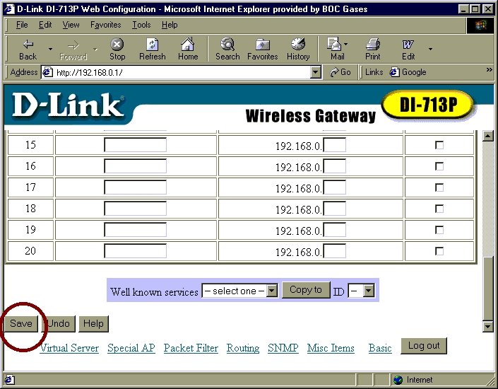Reload the page using Refresh icon

pos(153,50)
